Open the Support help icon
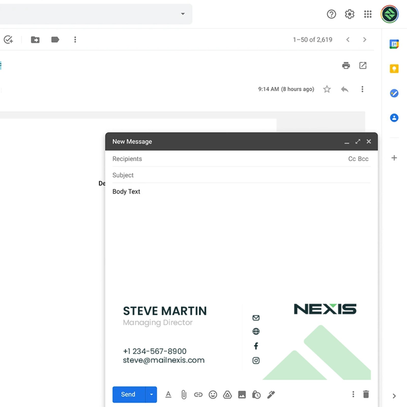 pos(331,14)
